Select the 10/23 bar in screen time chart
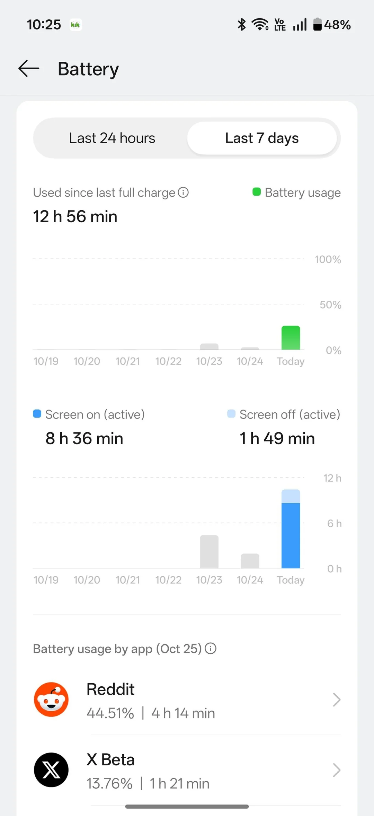Screen dimensions: 374x816 point(209,551)
